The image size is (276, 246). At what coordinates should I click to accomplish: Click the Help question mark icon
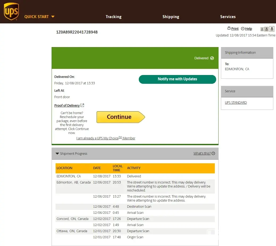pos(242,29)
